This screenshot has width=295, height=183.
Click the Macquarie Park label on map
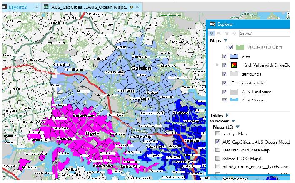[107, 95]
